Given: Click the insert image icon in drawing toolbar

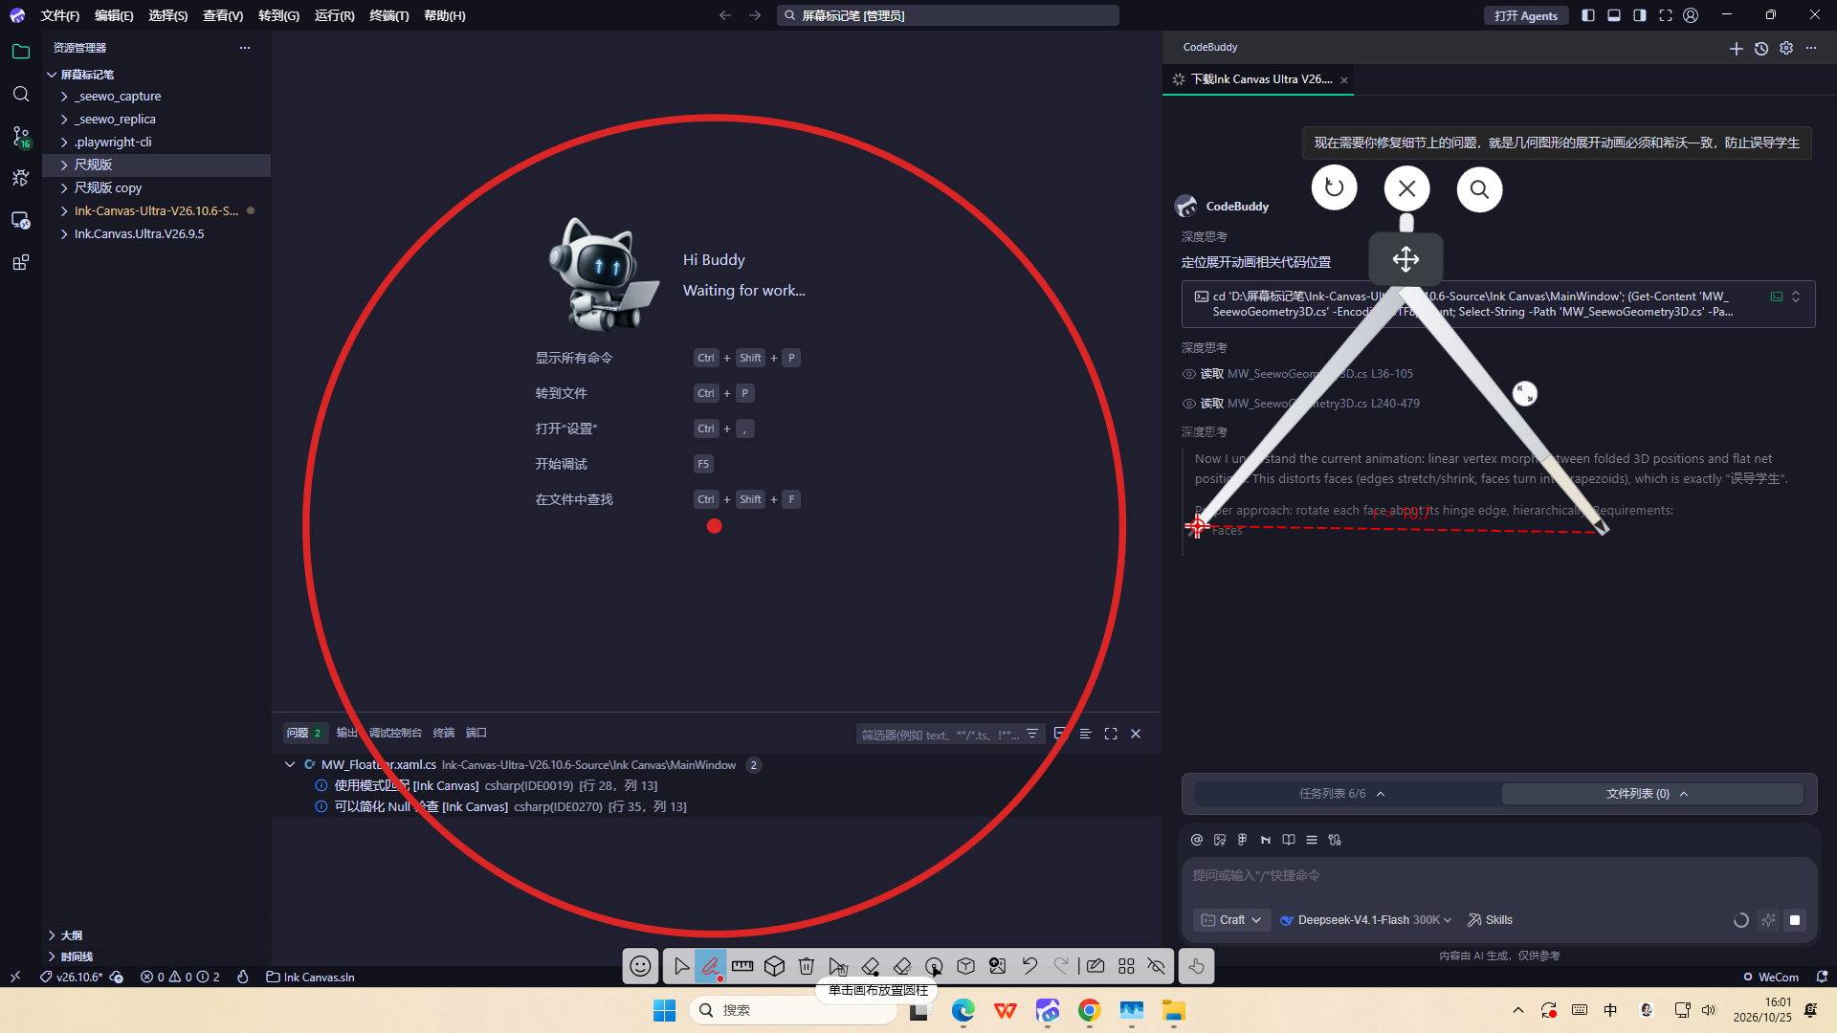Looking at the screenshot, I should click(x=998, y=966).
